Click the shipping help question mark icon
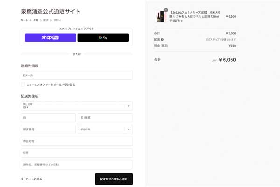Screen dimensions: 280x187 coord(162,40)
